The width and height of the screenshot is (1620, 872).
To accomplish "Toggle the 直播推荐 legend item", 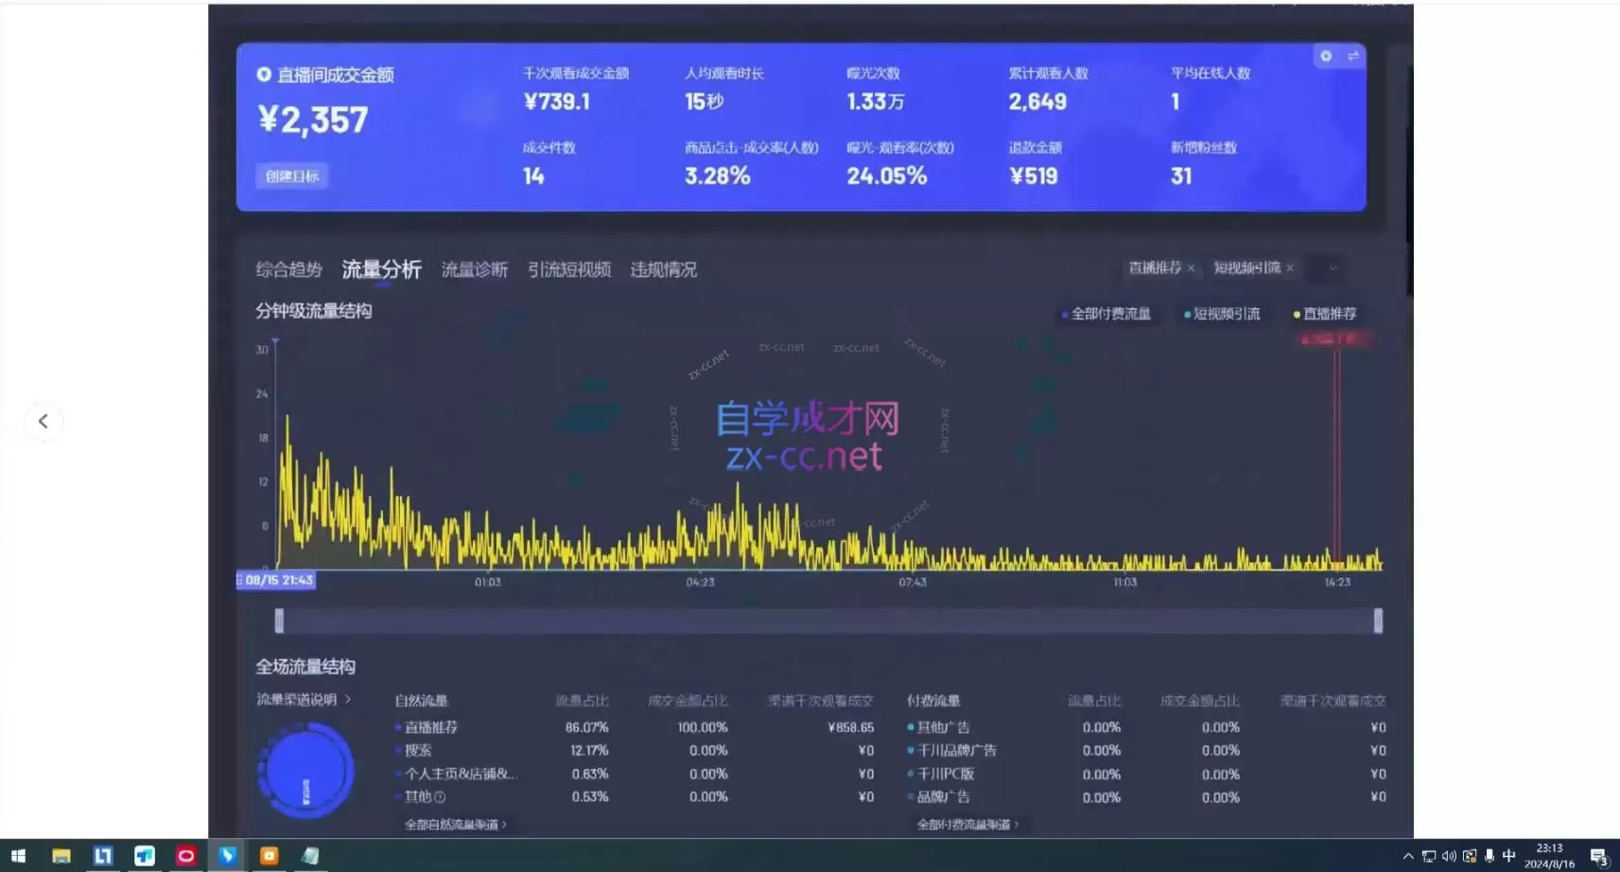I will (1326, 314).
